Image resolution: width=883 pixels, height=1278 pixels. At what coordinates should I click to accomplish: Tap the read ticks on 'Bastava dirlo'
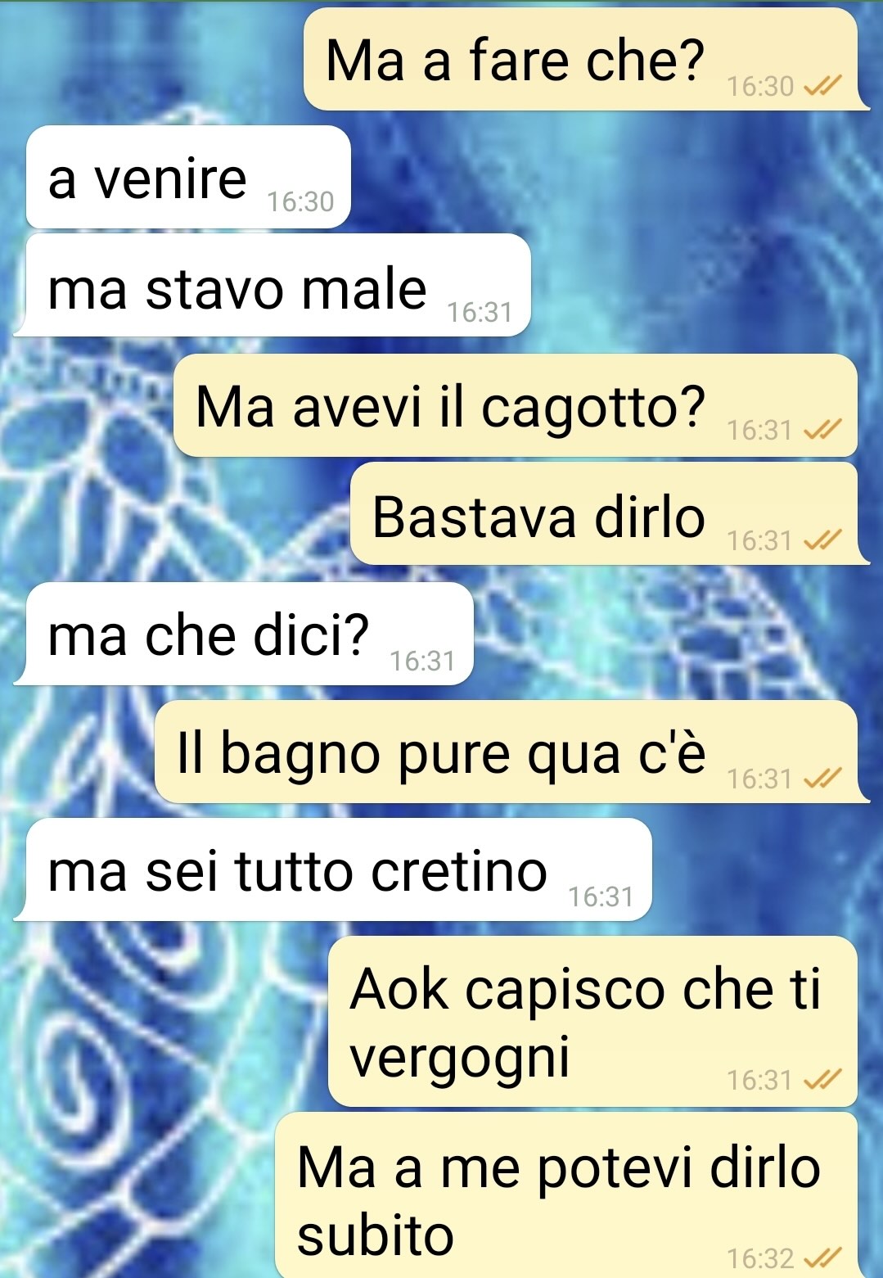pyautogui.click(x=822, y=540)
